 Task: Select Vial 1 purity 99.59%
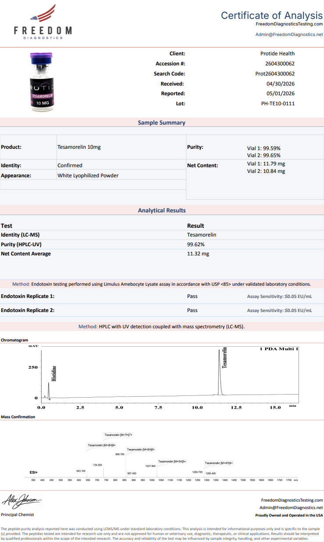tap(264, 148)
